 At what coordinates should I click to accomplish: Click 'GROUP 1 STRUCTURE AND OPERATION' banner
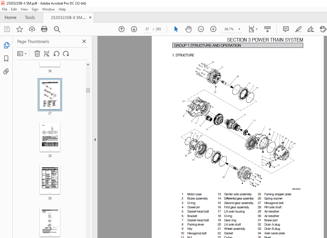(x=237, y=45)
